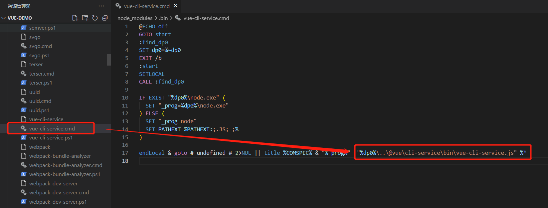Click the 'SETLOCAL' code line
This screenshot has width=548, height=208.
tap(152, 74)
